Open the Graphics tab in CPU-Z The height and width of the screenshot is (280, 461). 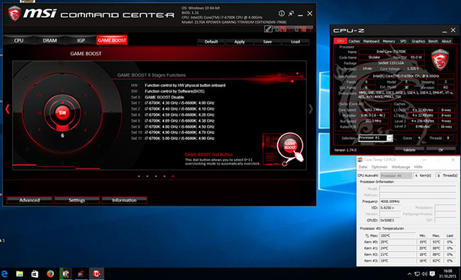click(x=418, y=41)
